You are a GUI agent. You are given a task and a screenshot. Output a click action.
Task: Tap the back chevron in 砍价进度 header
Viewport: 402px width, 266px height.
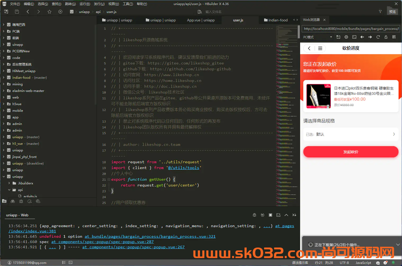pos(309,48)
